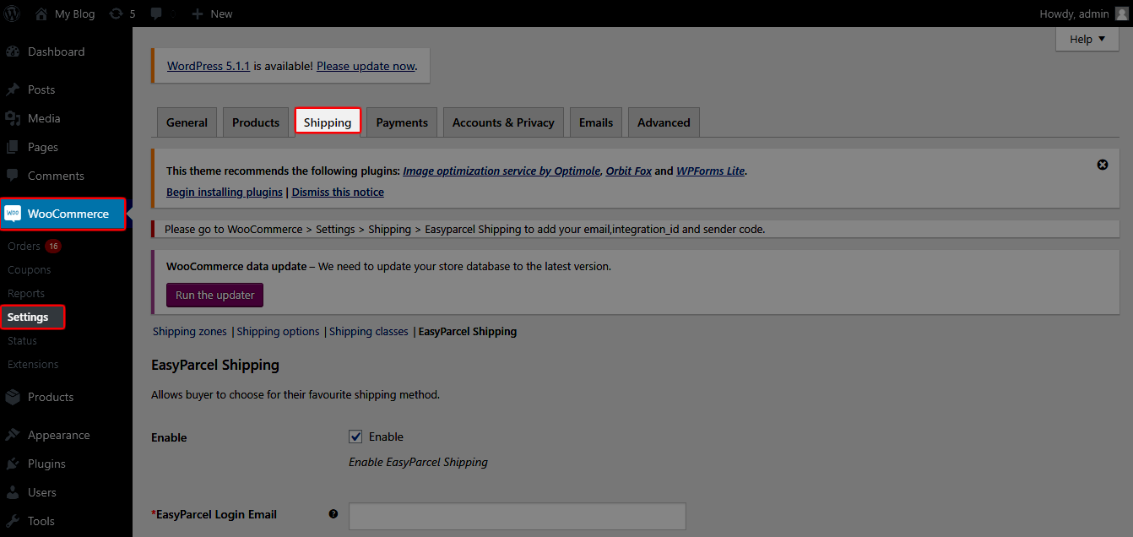The image size is (1133, 537).
Task: Click the WooCommerce woo logo icon
Action: point(13,214)
